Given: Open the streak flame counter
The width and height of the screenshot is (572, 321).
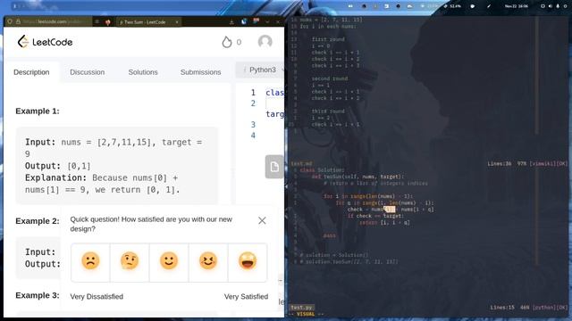Looking at the screenshot, I should click(x=231, y=42).
